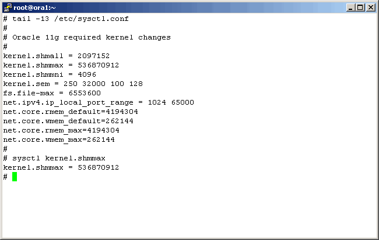Click the kernel.shmmax line under kernel.shmall
This screenshot has width=379, height=240.
point(61,65)
